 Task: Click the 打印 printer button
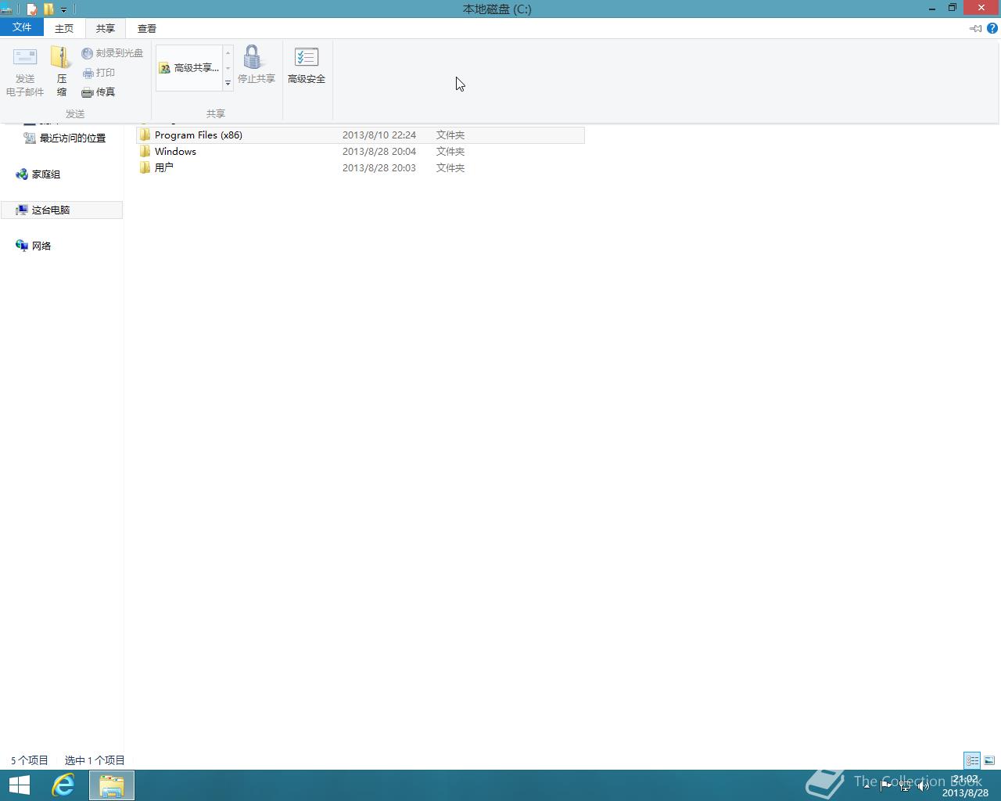click(99, 73)
